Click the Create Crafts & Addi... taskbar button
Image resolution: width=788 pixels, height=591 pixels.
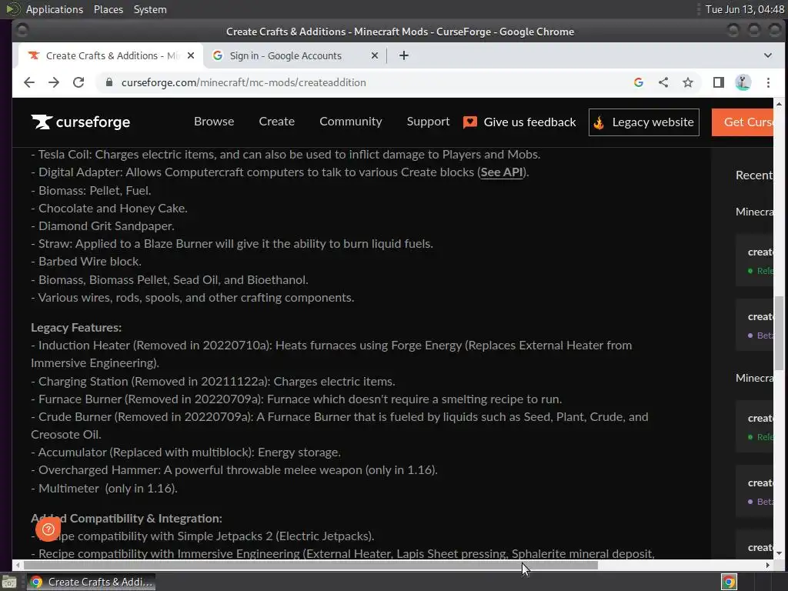pos(92,582)
